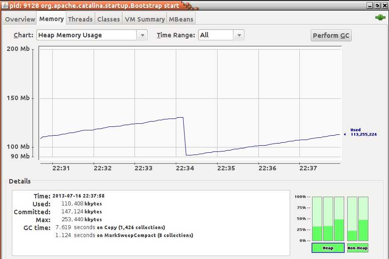Click the Committed value 147,124 kbytes
Screen dimensions: 389x259
tap(81, 212)
